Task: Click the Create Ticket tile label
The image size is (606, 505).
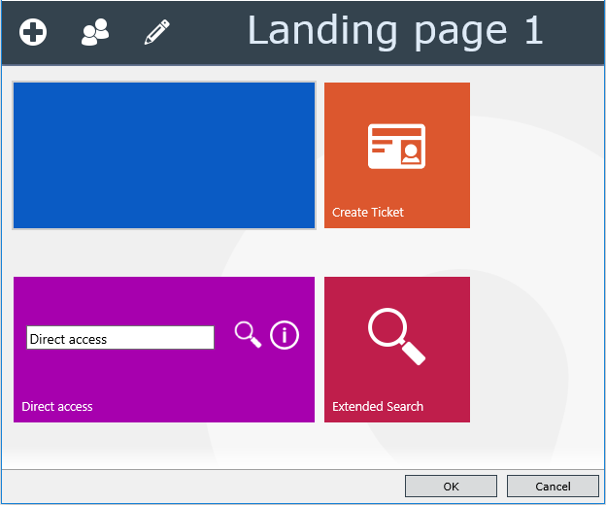Action: coord(367,212)
